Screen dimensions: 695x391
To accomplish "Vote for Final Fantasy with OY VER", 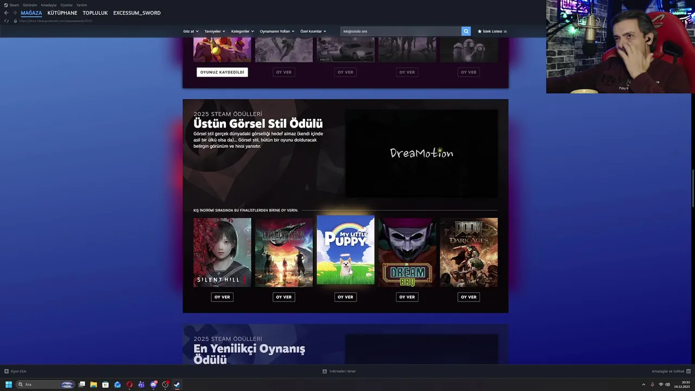I will point(284,297).
